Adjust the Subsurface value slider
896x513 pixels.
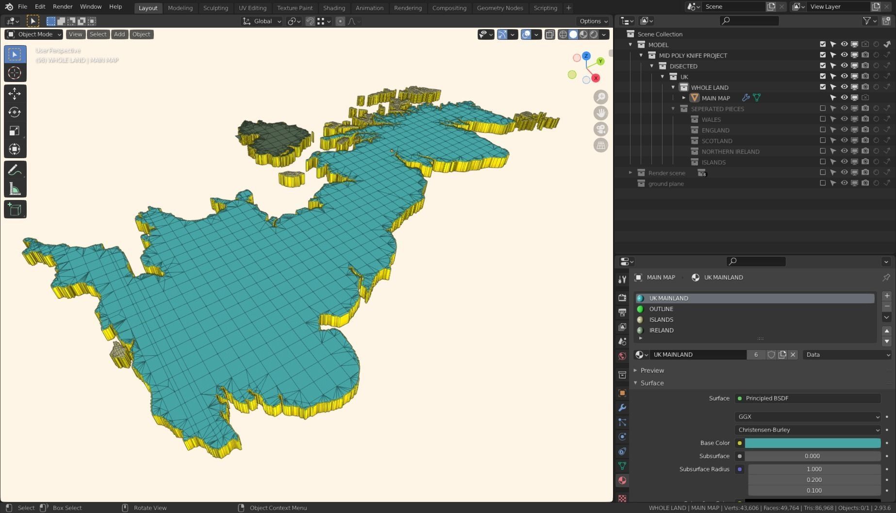pos(813,456)
